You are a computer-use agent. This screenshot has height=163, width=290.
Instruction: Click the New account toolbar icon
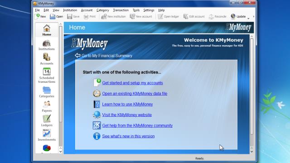(x=132, y=16)
